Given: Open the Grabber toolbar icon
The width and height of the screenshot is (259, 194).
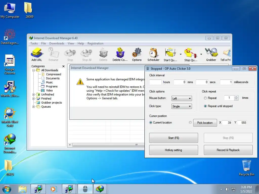Looking at the screenshot, I should click(x=211, y=55).
